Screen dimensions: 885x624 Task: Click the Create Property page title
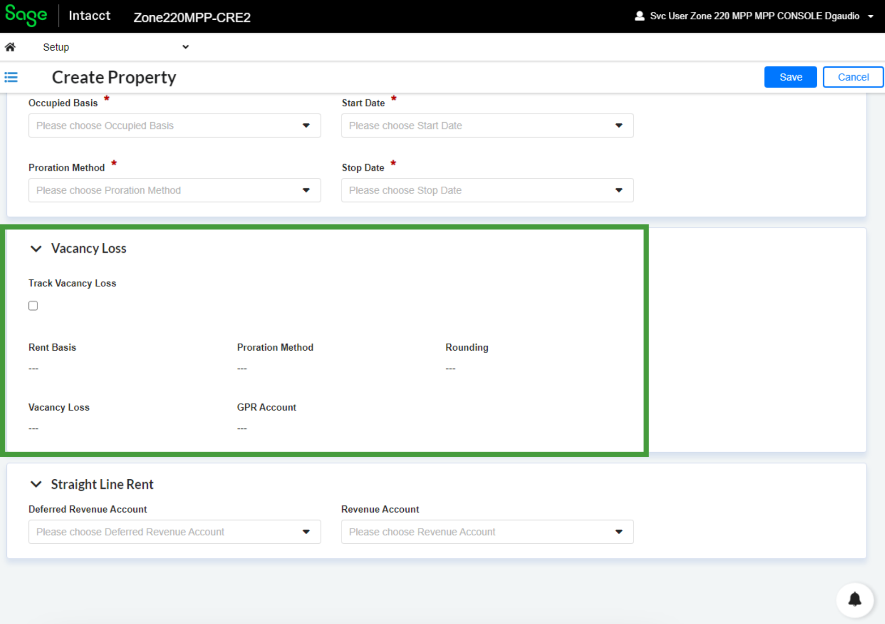tap(114, 77)
